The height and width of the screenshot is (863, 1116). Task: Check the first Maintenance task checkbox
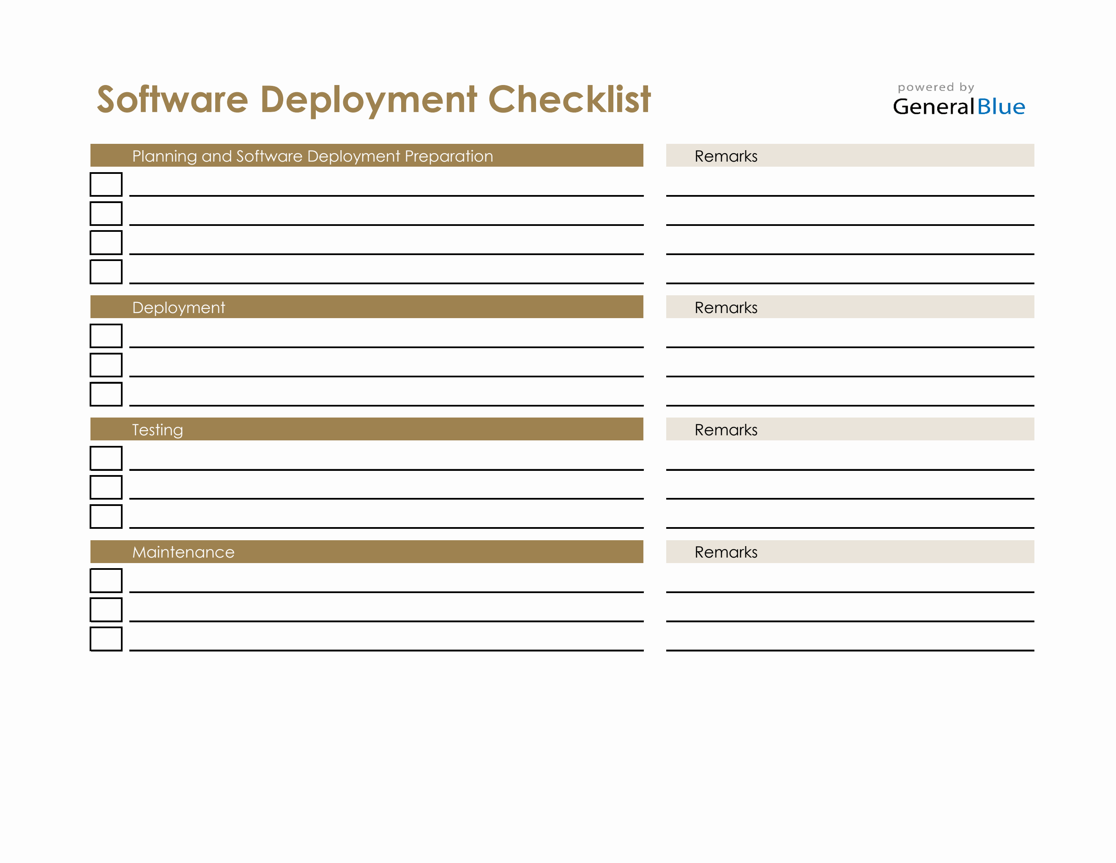click(106, 581)
